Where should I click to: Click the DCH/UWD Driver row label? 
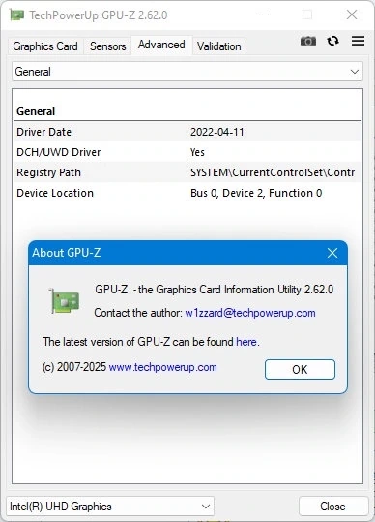coord(58,152)
